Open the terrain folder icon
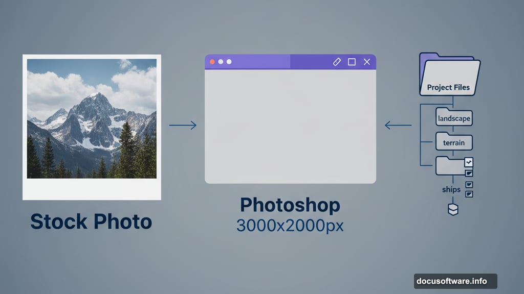The image size is (524, 294). 454,142
